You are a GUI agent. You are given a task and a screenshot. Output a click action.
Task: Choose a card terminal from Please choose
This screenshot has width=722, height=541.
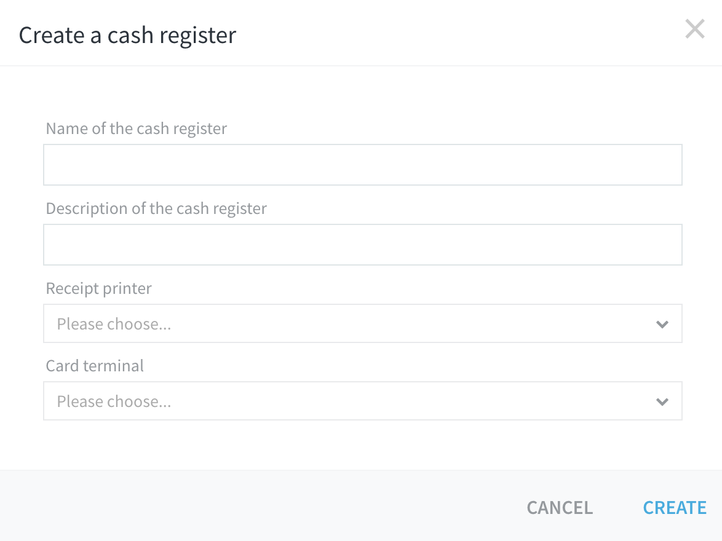pos(363,401)
